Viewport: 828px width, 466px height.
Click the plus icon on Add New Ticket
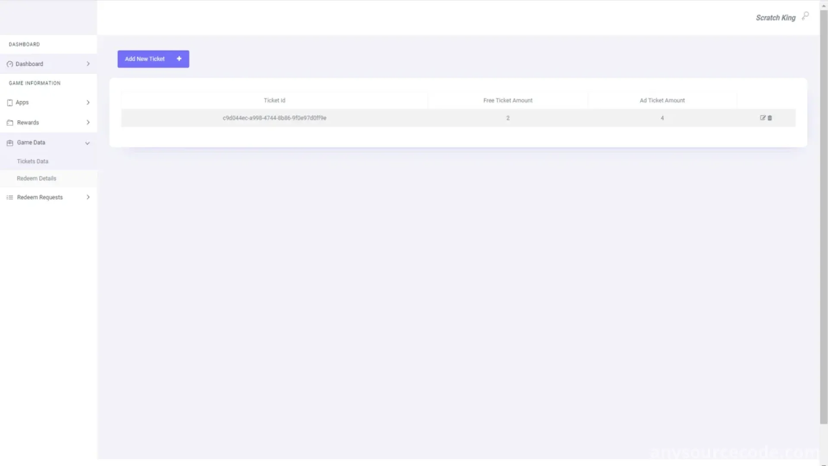(179, 59)
